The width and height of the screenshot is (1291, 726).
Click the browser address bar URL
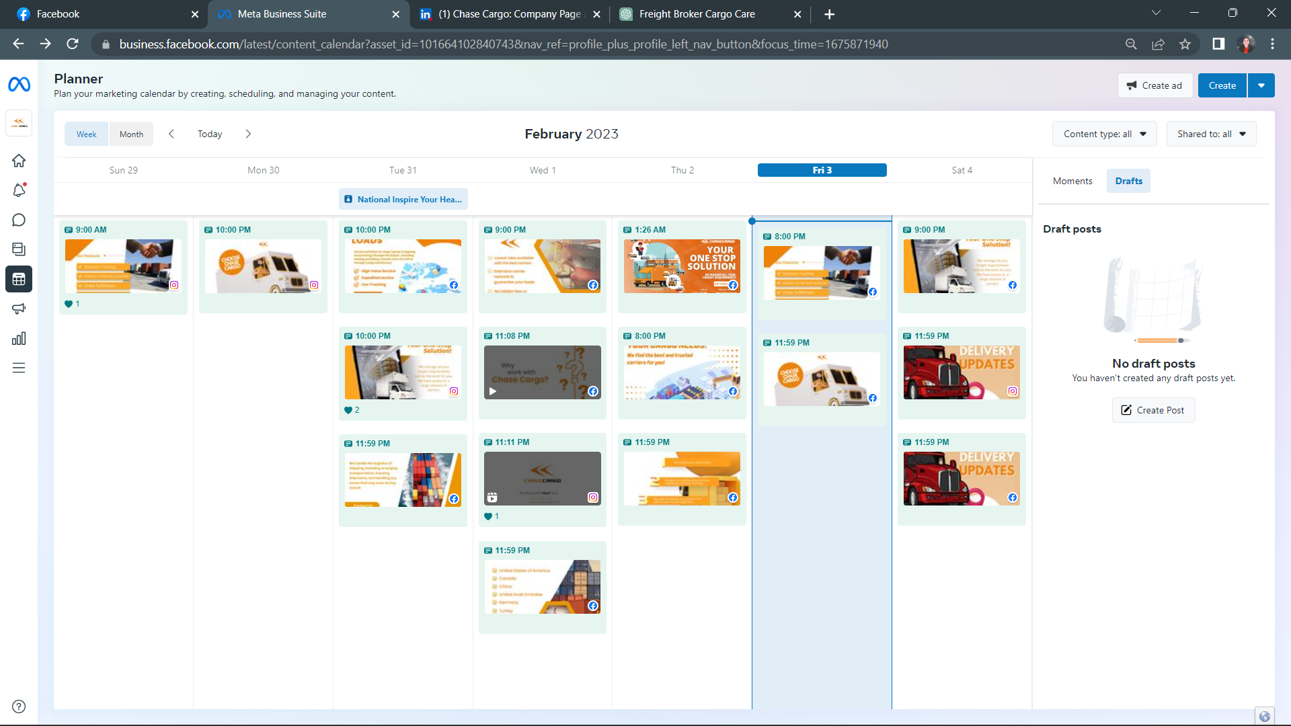tap(503, 44)
